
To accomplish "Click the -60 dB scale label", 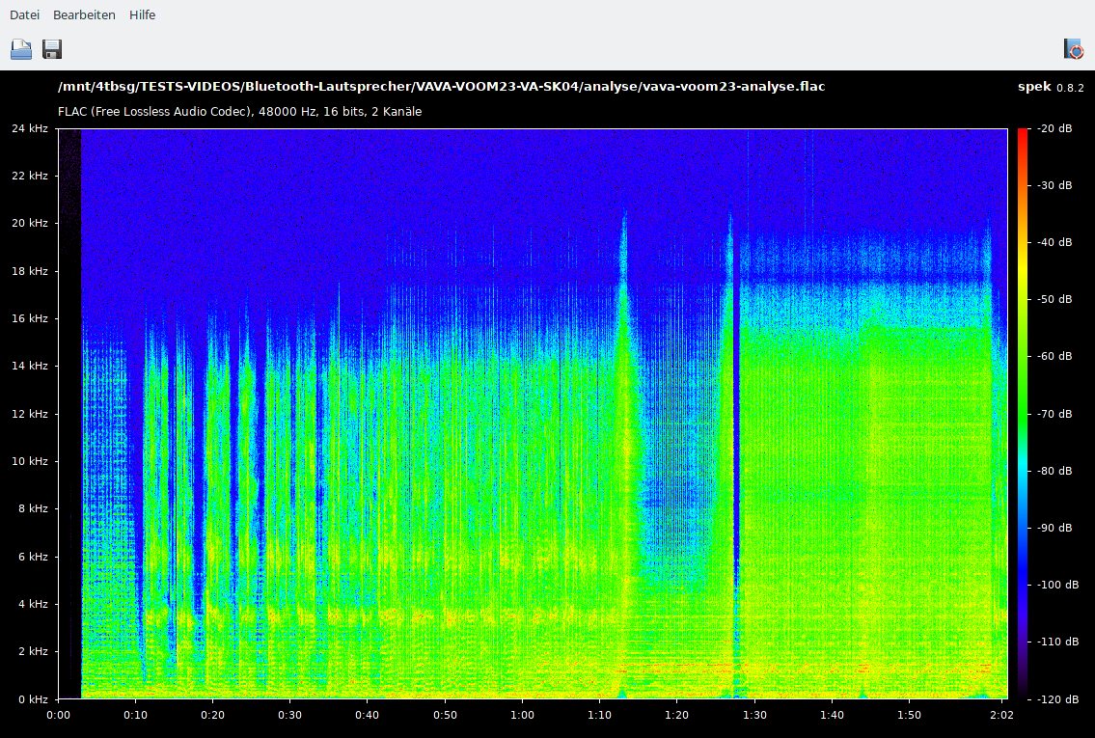I will [x=1054, y=356].
